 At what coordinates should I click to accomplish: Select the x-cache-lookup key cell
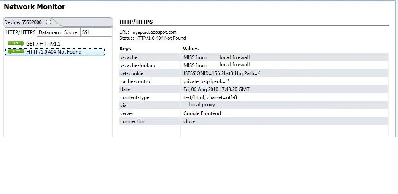[150, 65]
